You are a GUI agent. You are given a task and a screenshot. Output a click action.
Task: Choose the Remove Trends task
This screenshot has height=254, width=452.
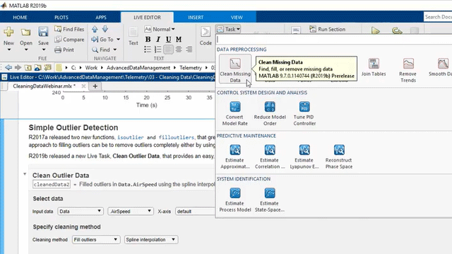pos(408,71)
